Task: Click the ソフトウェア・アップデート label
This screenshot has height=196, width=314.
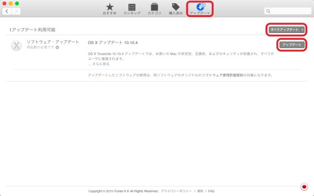Action: click(53, 42)
